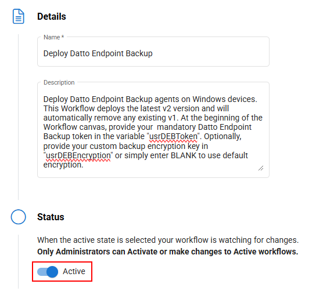Click the "When the active state is selected" sentence
The image size is (334, 295).
[x=168, y=240]
